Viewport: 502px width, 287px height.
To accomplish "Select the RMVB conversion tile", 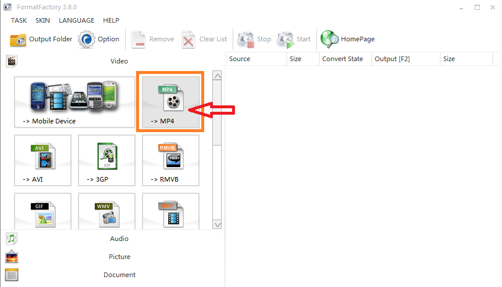I will point(170,160).
